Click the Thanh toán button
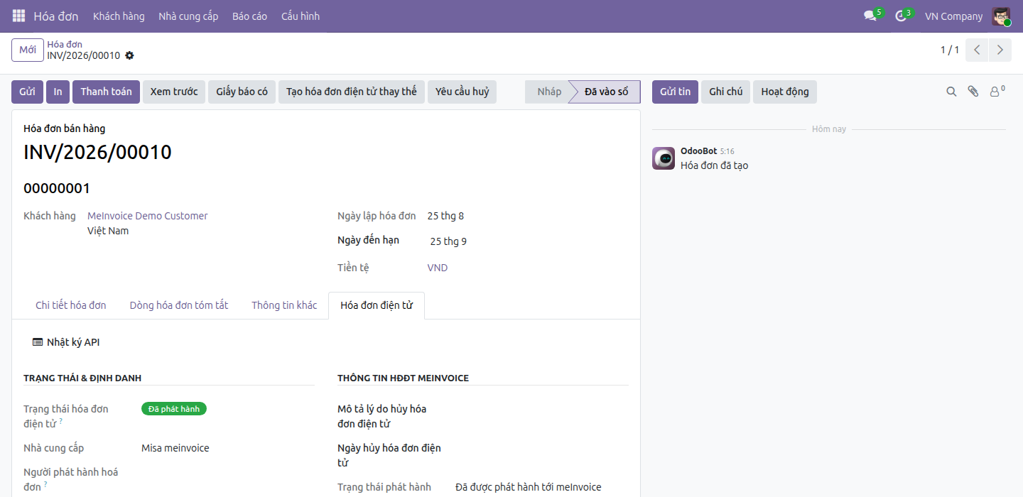 [x=106, y=92]
